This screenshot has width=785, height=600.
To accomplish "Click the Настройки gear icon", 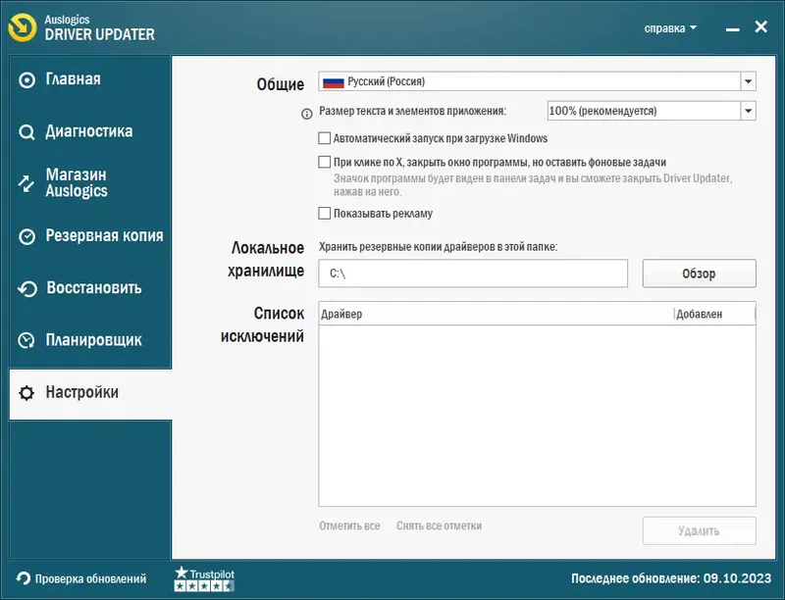I will click(26, 392).
